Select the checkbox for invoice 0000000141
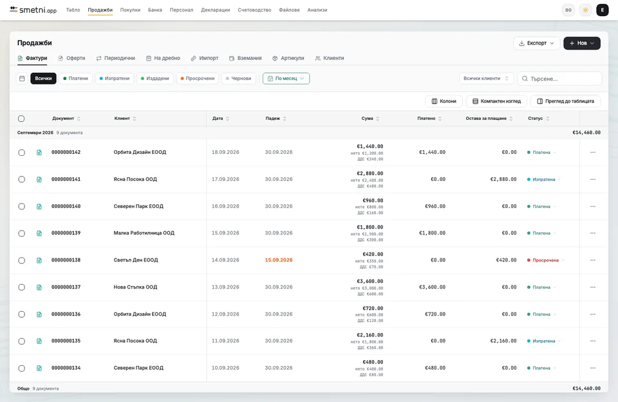 pos(22,180)
